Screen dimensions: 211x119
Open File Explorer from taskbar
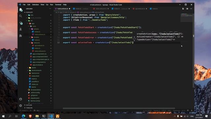(x=37, y=116)
